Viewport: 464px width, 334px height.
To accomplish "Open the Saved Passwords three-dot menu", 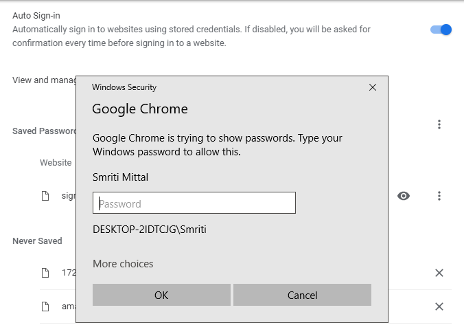I will coord(439,124).
